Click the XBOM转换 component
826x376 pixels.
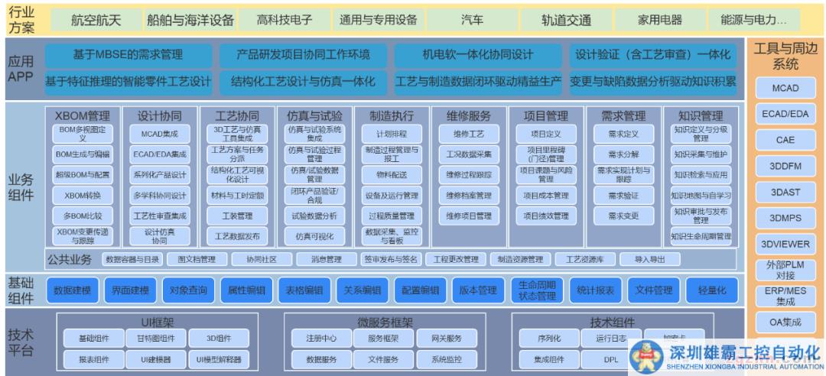[x=83, y=195]
